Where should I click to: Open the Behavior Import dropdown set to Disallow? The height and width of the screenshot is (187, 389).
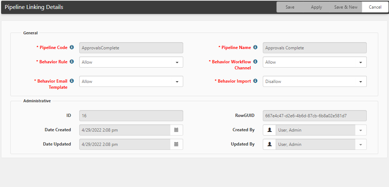pyautogui.click(x=361, y=82)
